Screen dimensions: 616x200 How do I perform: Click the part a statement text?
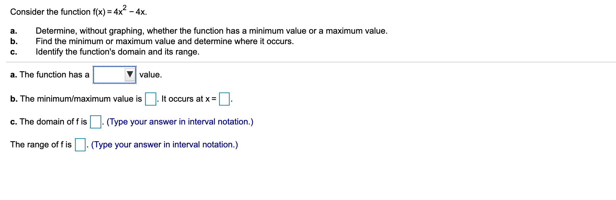[49, 75]
